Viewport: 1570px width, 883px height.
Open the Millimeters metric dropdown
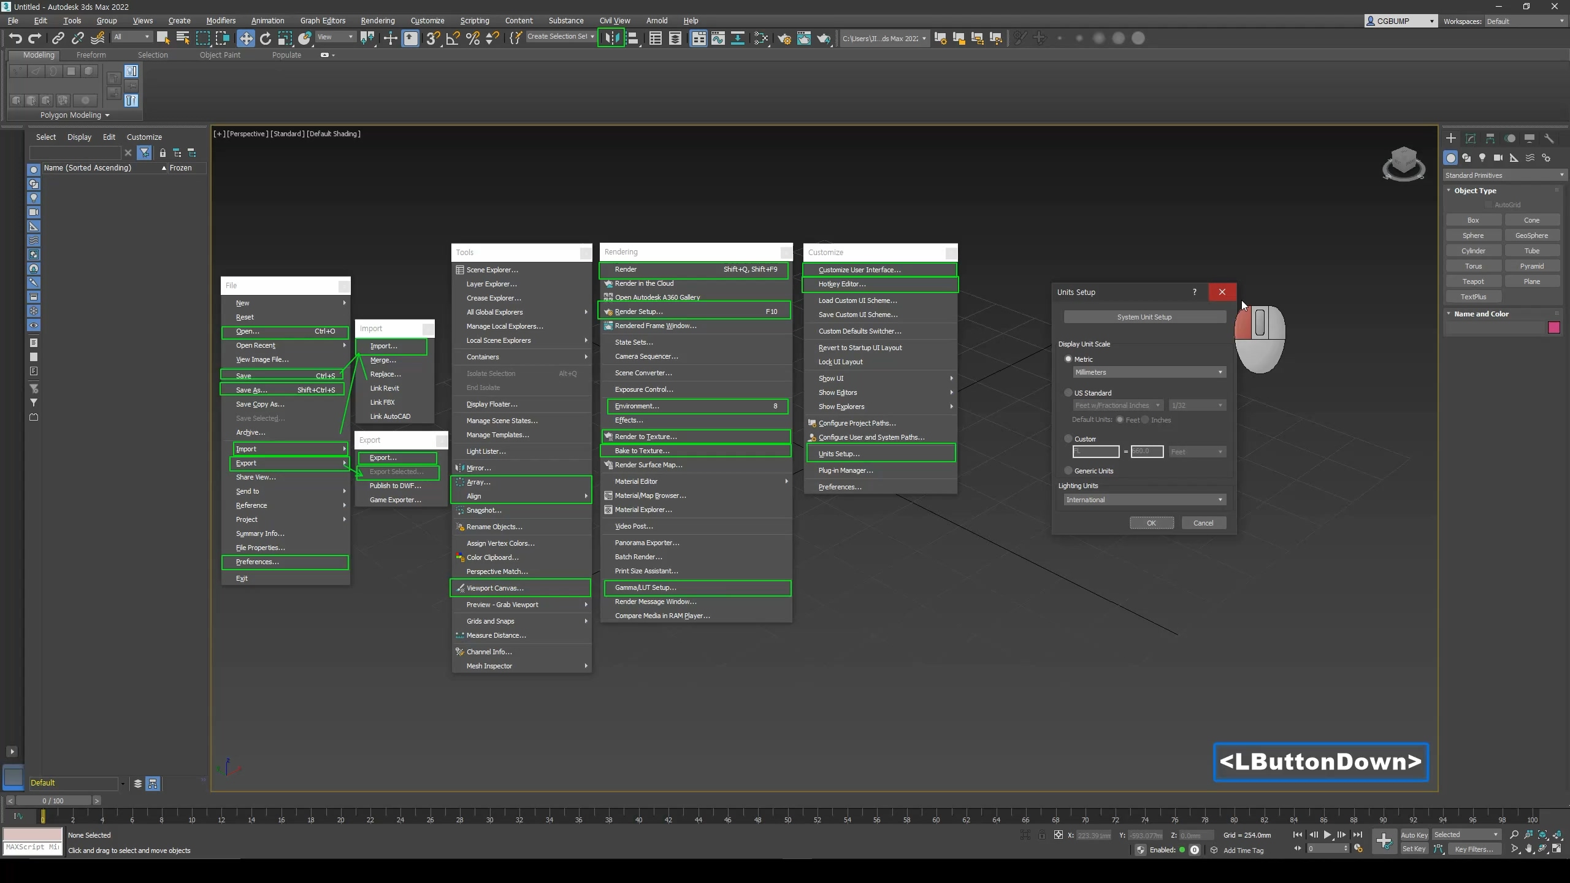(x=1149, y=372)
